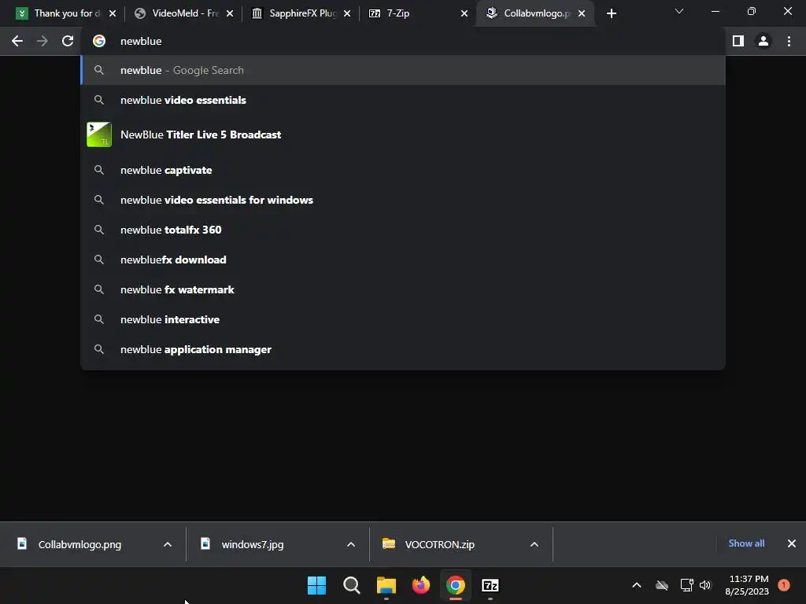
Task: Open downloaded file Collabvmlogo.png
Action: [x=79, y=544]
